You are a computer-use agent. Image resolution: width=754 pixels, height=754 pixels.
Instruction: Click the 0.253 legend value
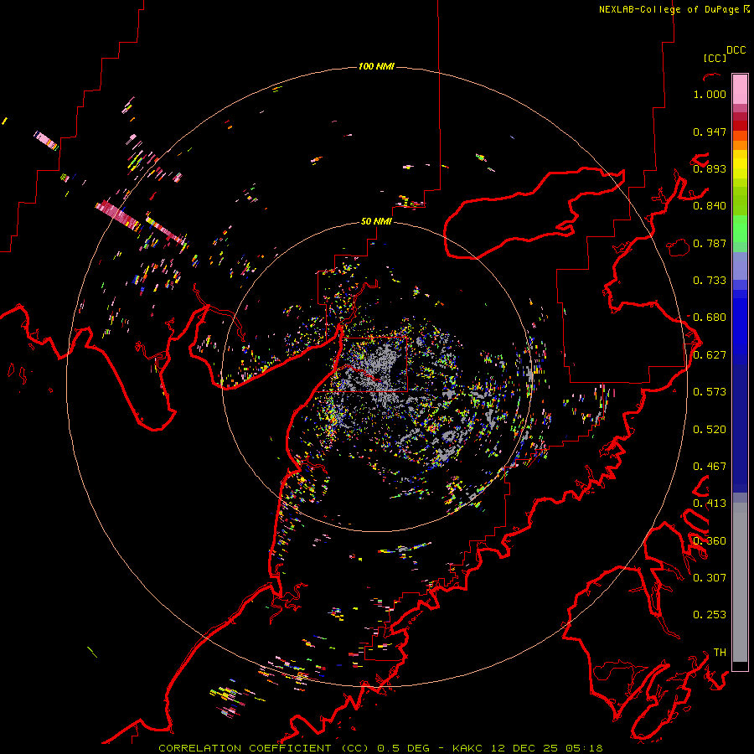pos(710,615)
